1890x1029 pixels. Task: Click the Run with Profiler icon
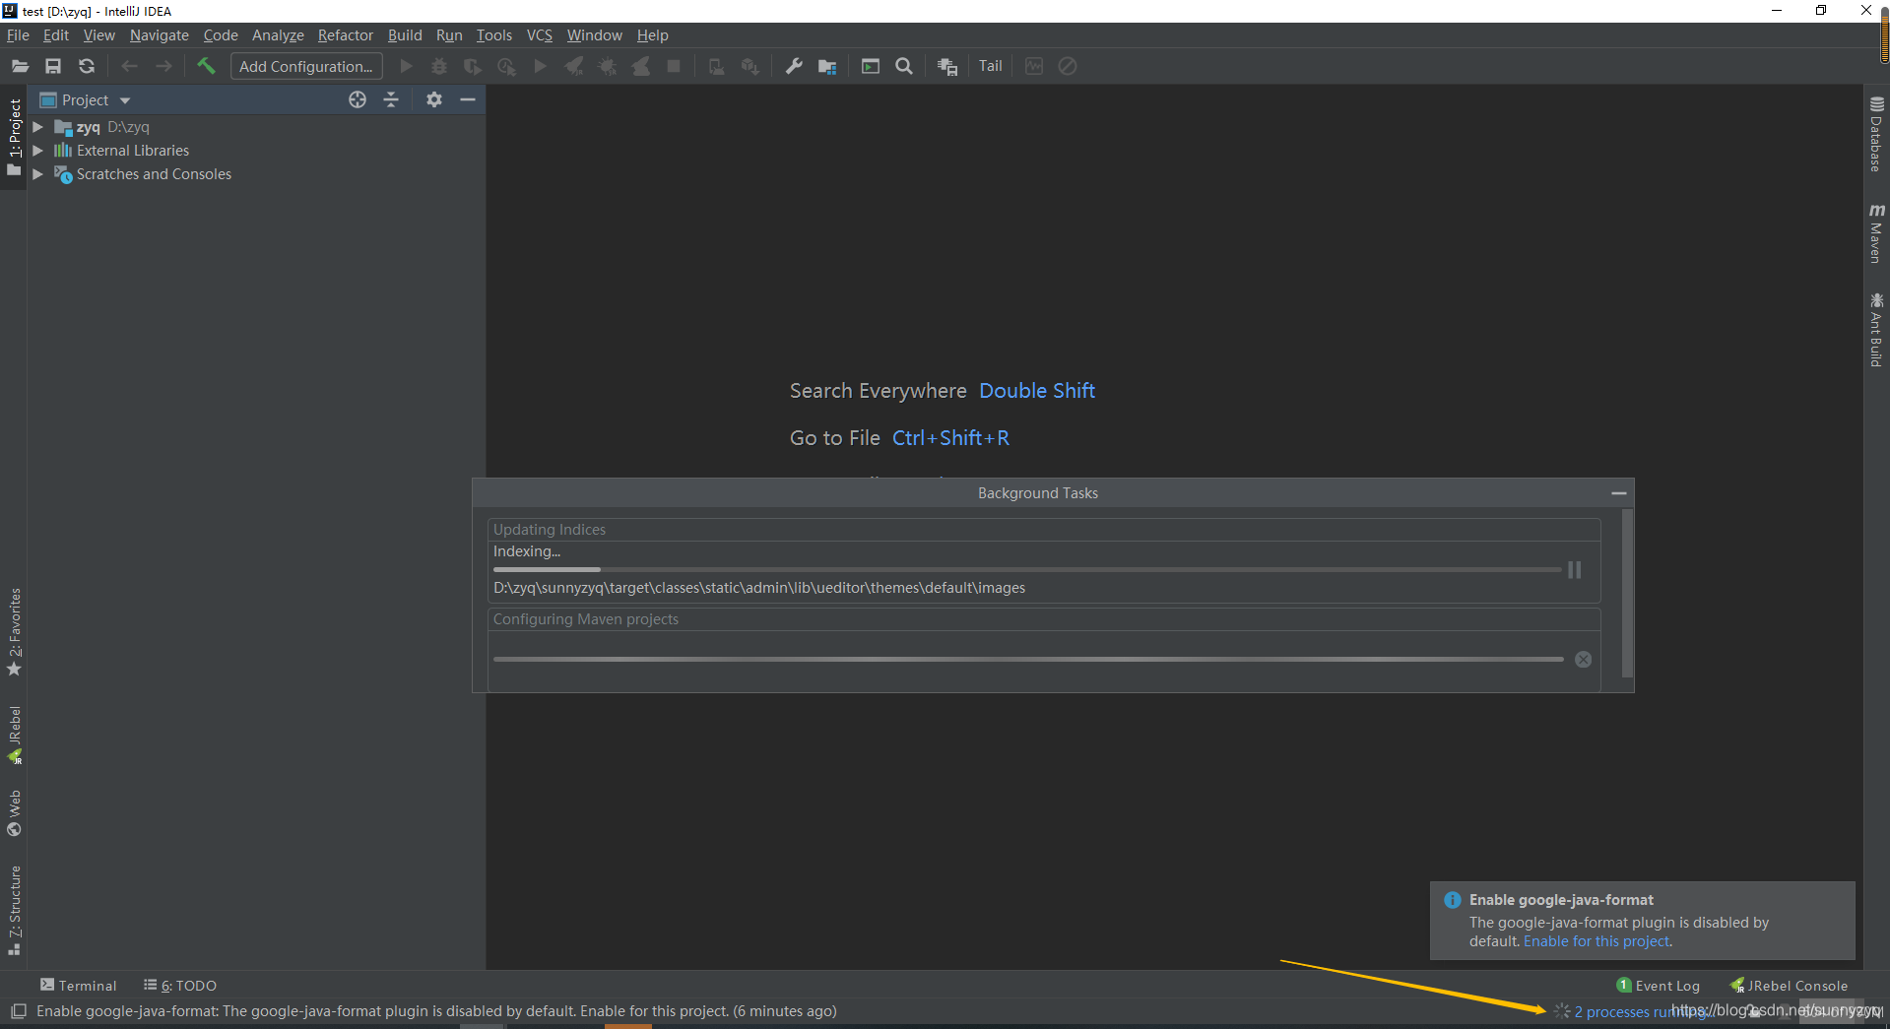click(x=506, y=66)
